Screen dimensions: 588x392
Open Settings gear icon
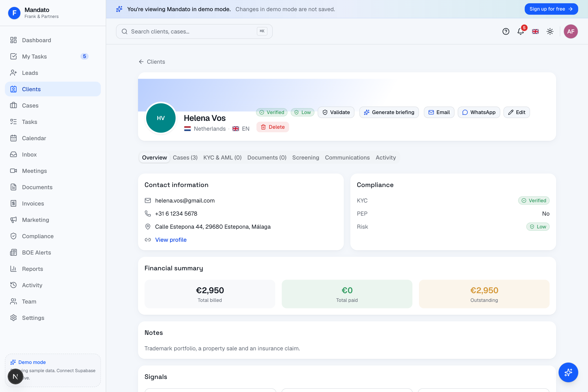[13, 318]
